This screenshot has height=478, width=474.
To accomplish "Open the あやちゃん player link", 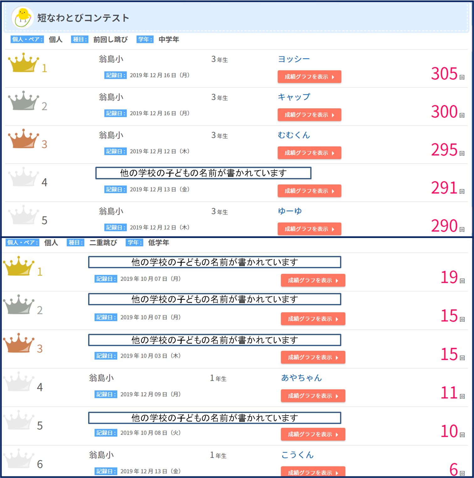I will pos(301,378).
